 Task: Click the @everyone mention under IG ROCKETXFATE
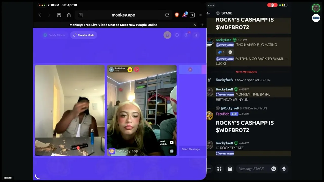pos(225,153)
